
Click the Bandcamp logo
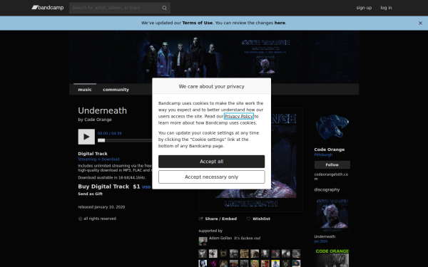[48, 8]
